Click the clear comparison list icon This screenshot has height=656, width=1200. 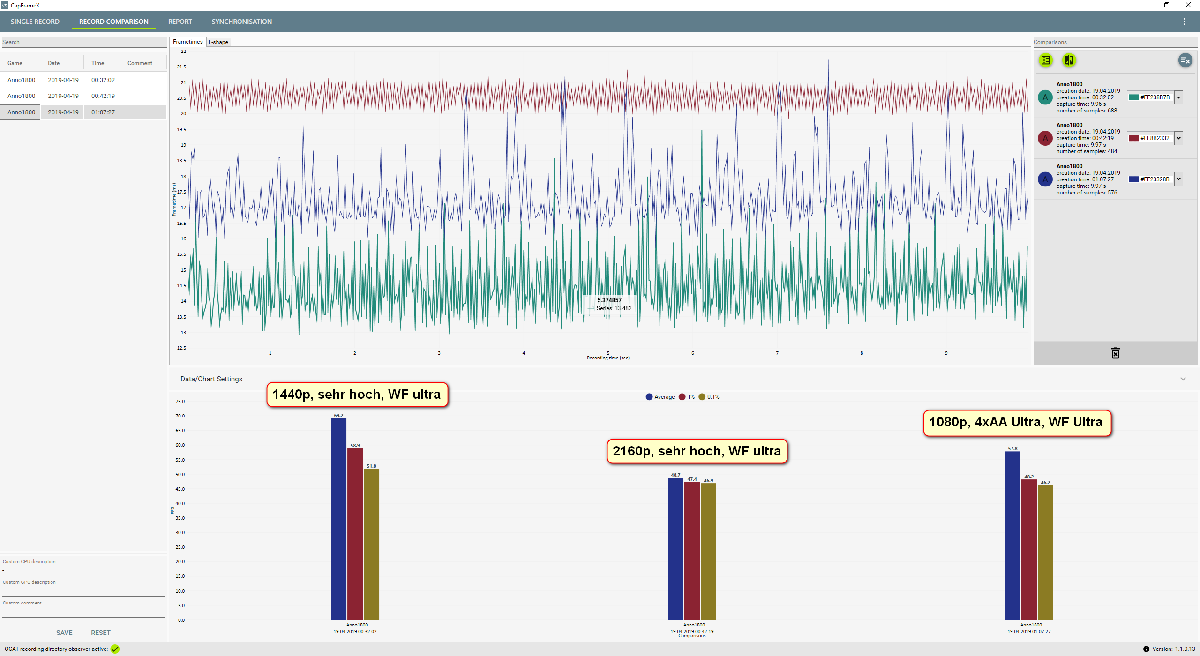pos(1185,60)
